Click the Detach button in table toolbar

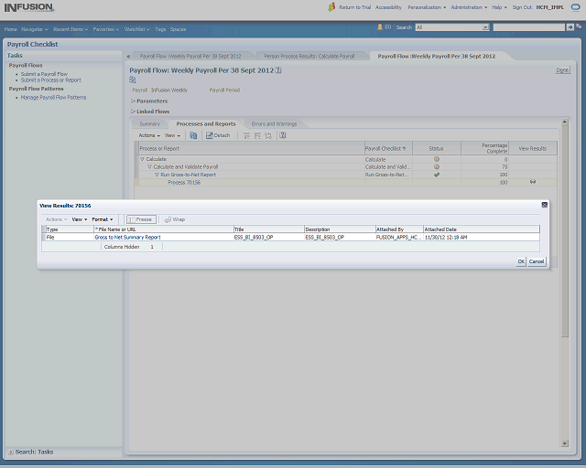(x=218, y=135)
